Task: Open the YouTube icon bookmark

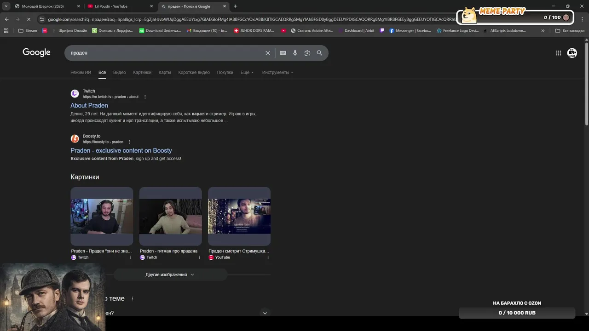Action: (284, 31)
